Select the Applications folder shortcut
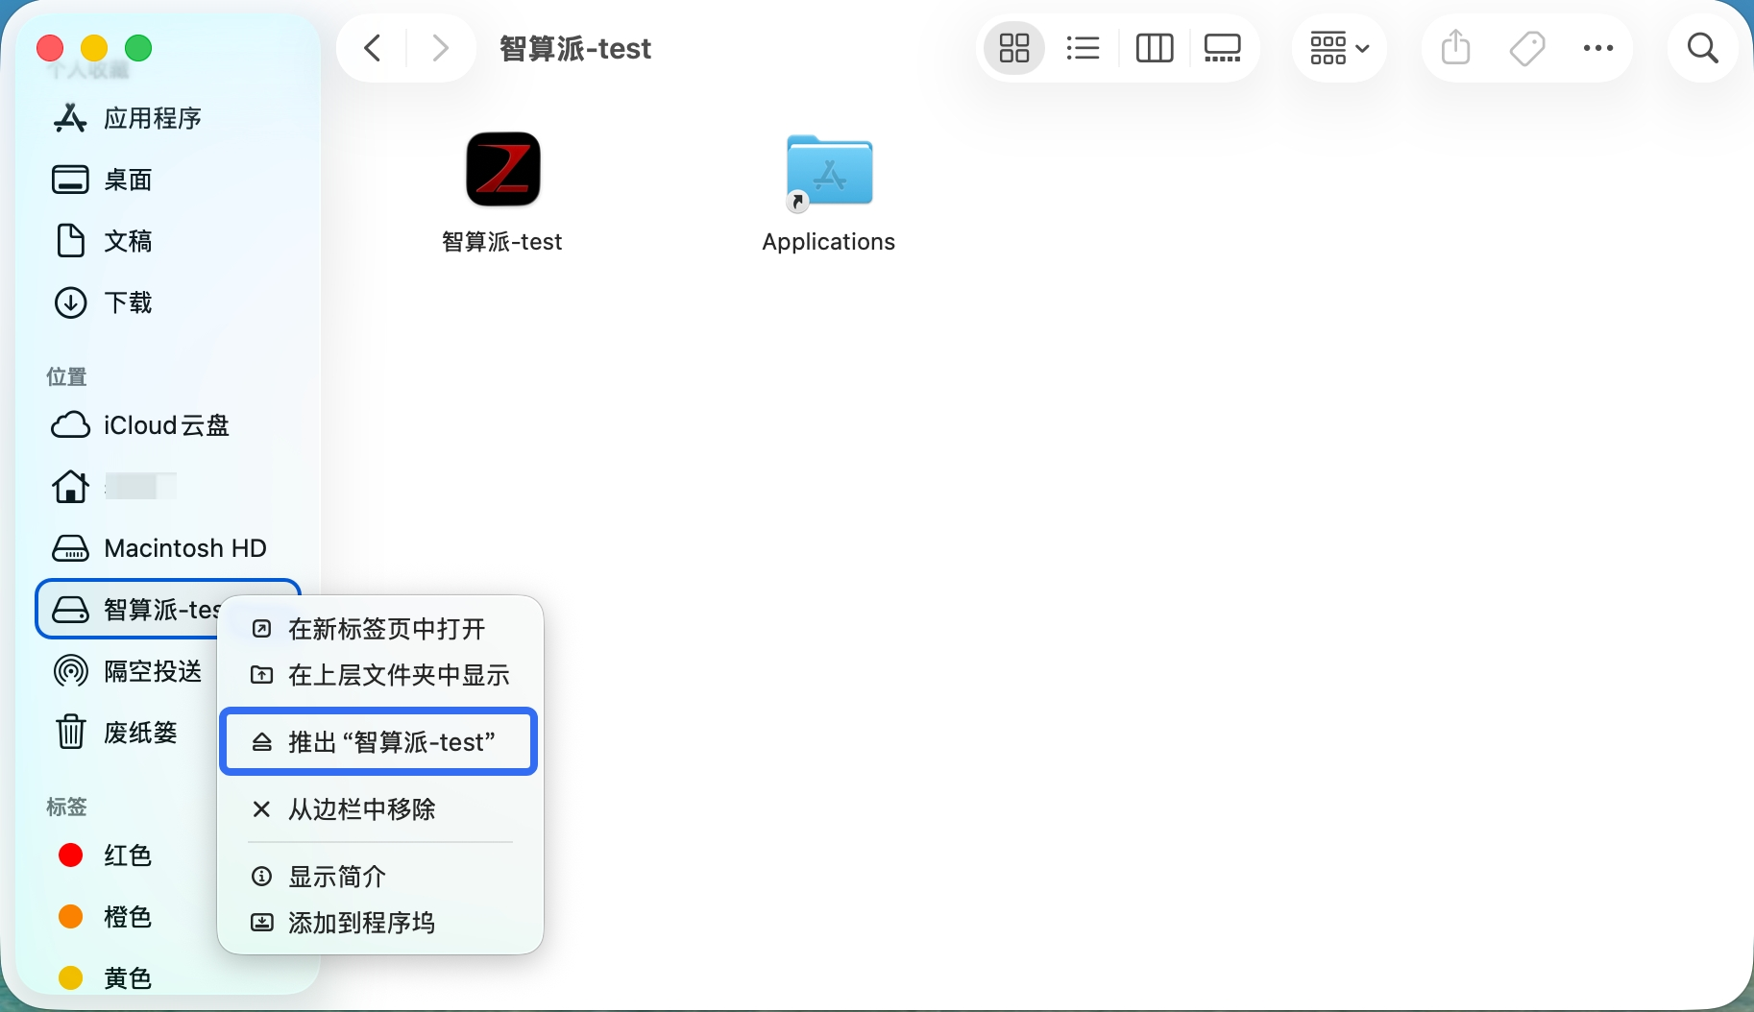This screenshot has height=1012, width=1754. tap(829, 171)
